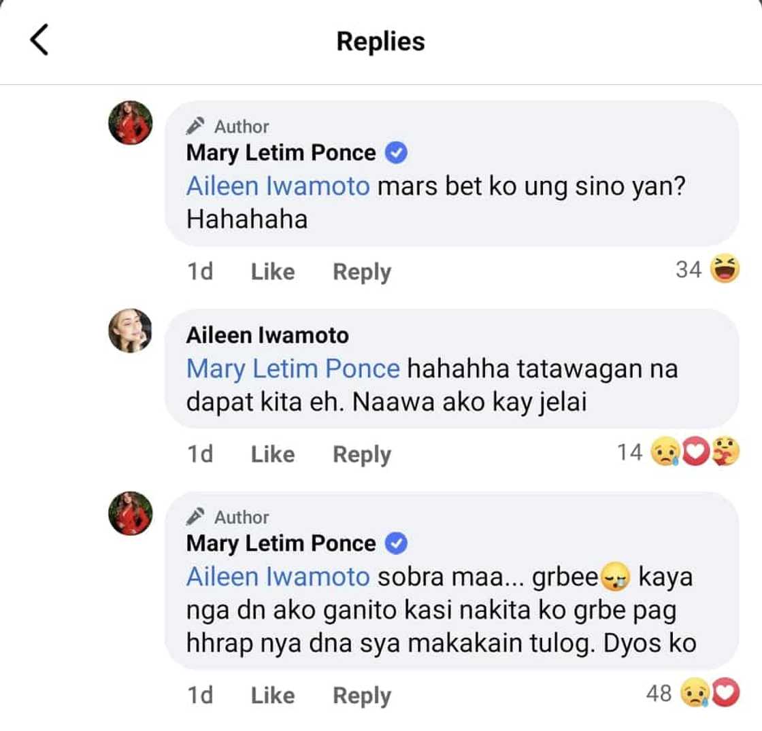
Task: Go back using the top-left arrow
Action: pyautogui.click(x=39, y=40)
